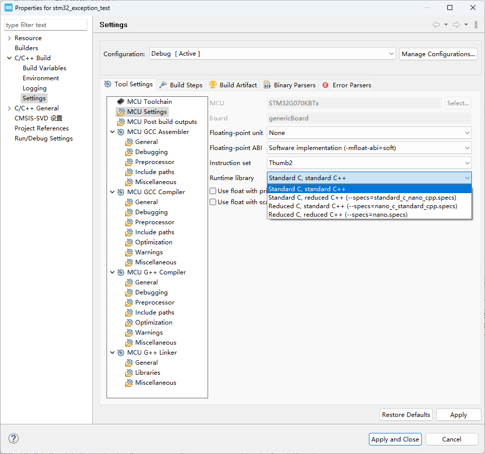Viewport: 485px width, 454px height.
Task: Click the MCU G++ Linker Libraries icon
Action: pos(129,373)
